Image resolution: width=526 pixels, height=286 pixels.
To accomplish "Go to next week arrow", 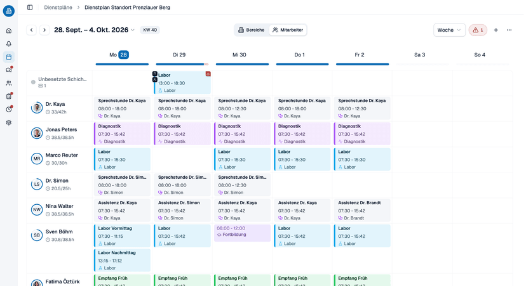I will pyautogui.click(x=44, y=30).
